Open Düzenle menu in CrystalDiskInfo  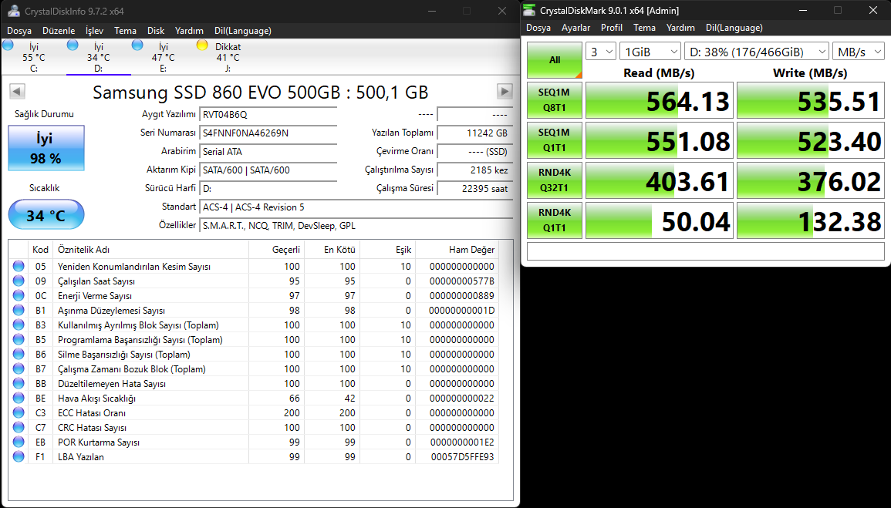point(59,31)
